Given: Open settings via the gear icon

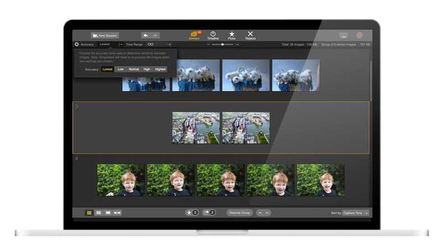Looking at the screenshot, I should (77, 44).
